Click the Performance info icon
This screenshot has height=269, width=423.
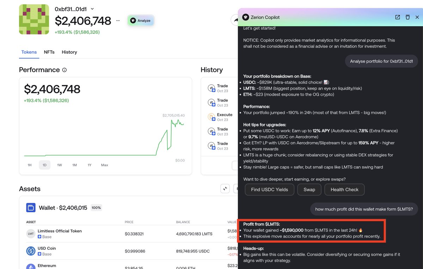click(x=65, y=70)
